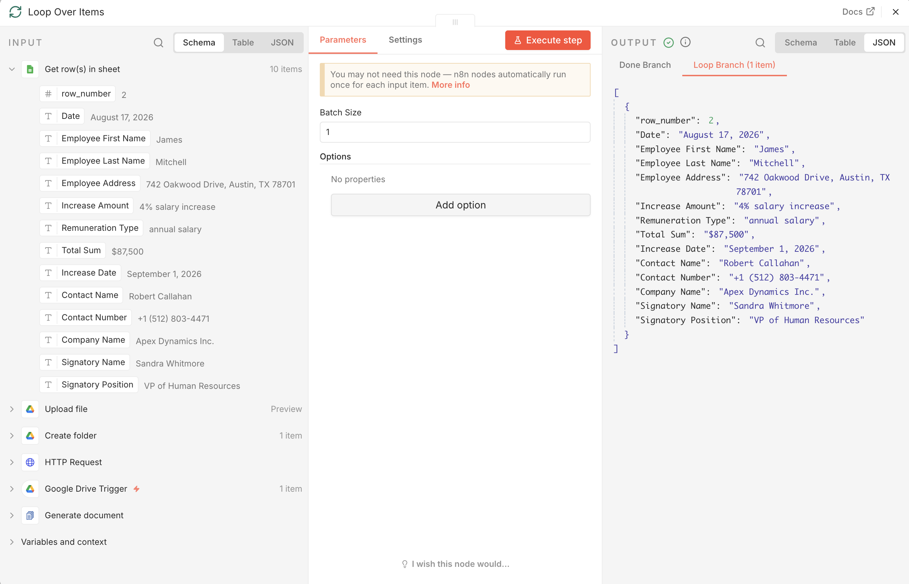The image size is (909, 584).
Task: Expand the Create folder node
Action: click(x=12, y=435)
